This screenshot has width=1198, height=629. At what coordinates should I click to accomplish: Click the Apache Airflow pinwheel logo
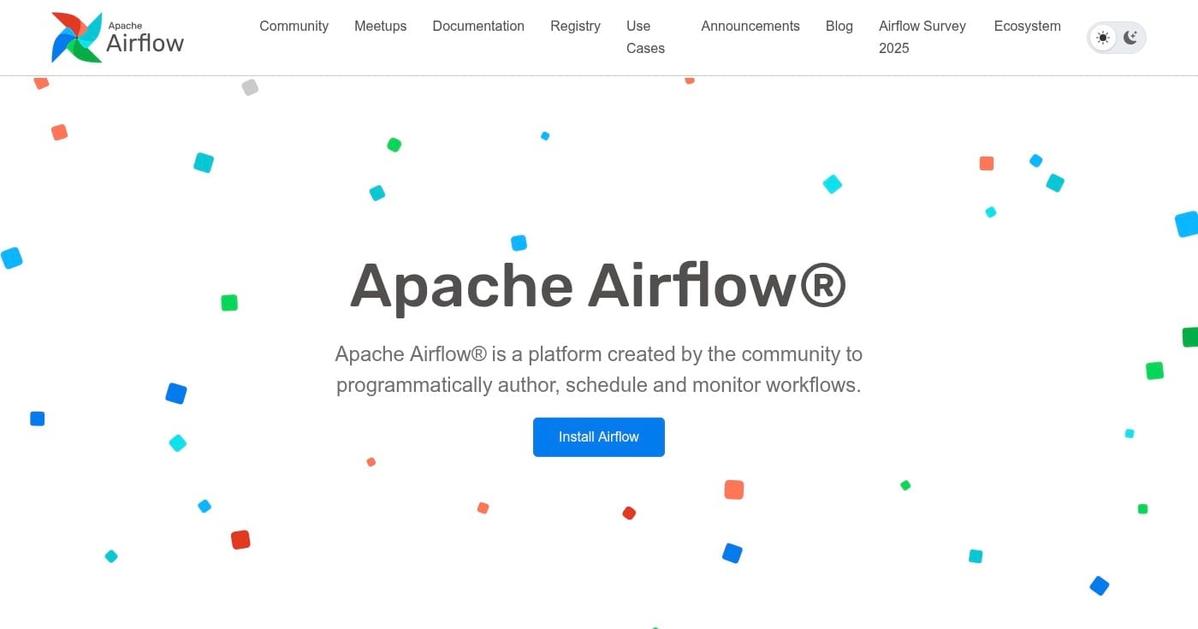(117, 38)
